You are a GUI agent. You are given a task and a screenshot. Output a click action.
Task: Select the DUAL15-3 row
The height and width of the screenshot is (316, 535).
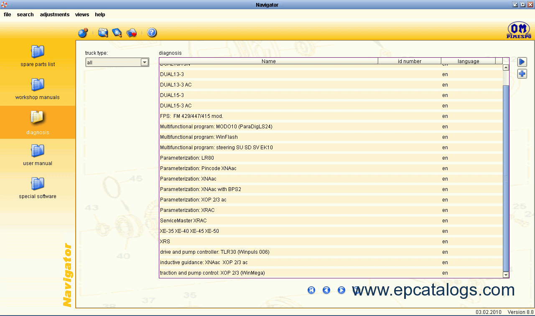click(331, 95)
